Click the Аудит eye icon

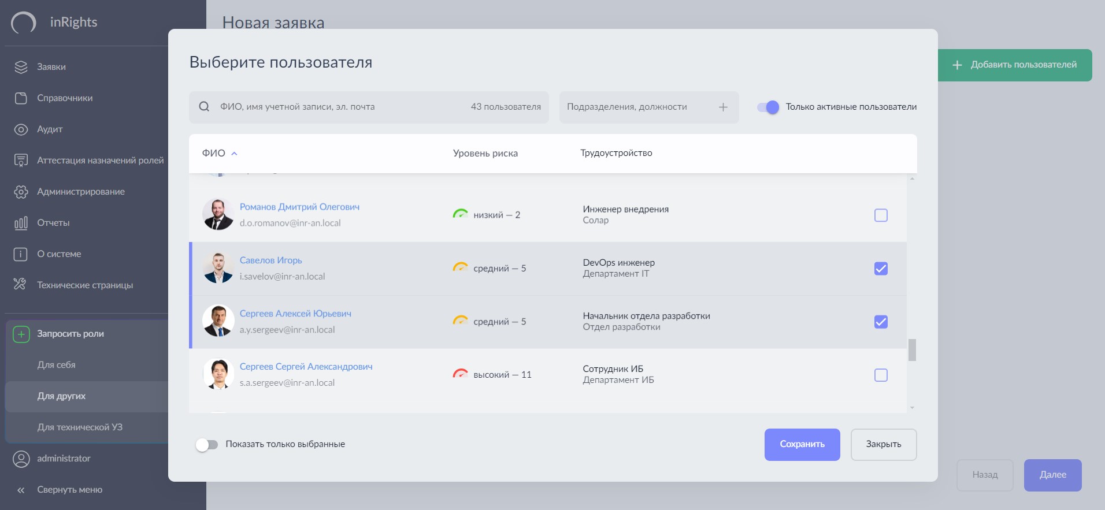tap(21, 129)
